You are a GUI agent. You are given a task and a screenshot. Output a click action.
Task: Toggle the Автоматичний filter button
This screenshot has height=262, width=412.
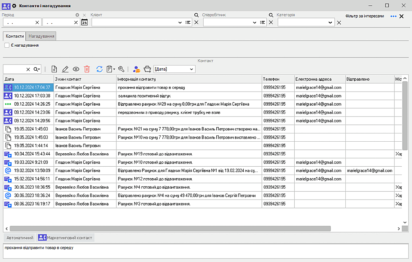point(20,238)
